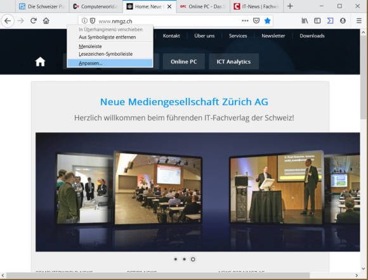Open the Über uns navigation link
The width and height of the screenshot is (368, 280).
point(204,36)
